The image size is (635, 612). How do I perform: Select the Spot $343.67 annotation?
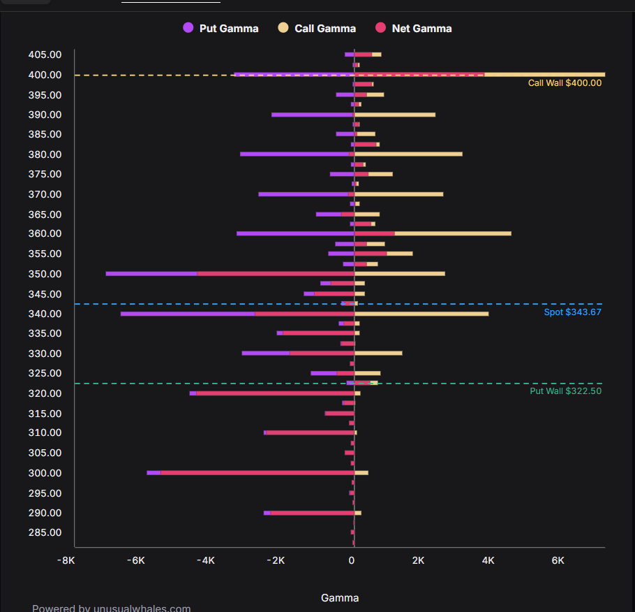[572, 312]
